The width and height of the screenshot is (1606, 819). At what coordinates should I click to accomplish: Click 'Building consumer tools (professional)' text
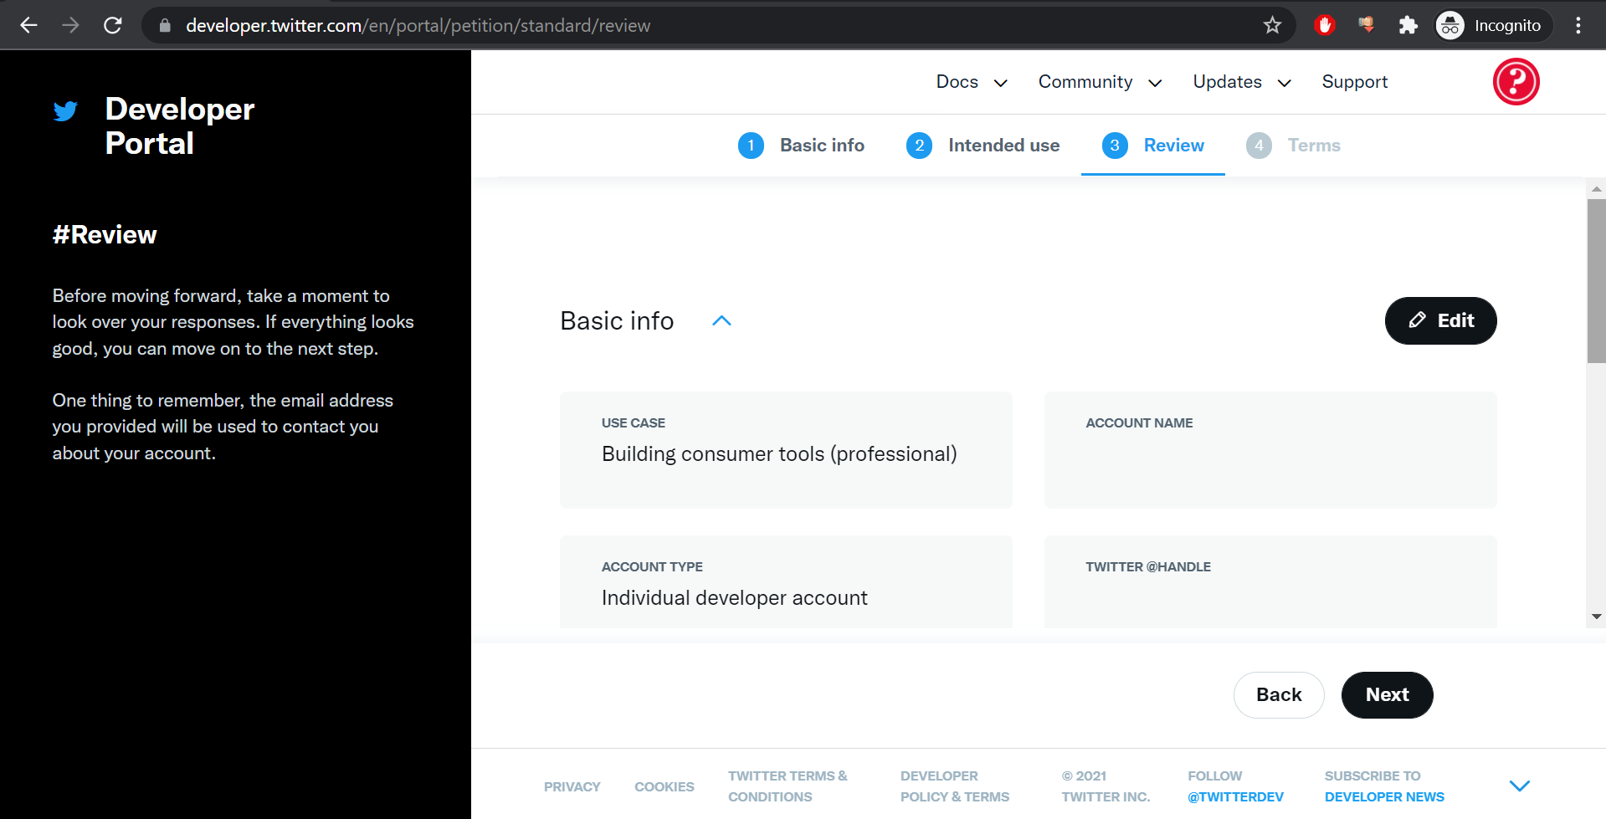click(779, 454)
